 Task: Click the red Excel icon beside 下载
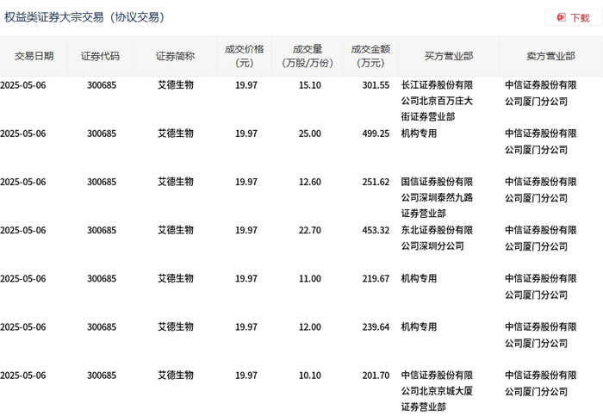tap(562, 17)
